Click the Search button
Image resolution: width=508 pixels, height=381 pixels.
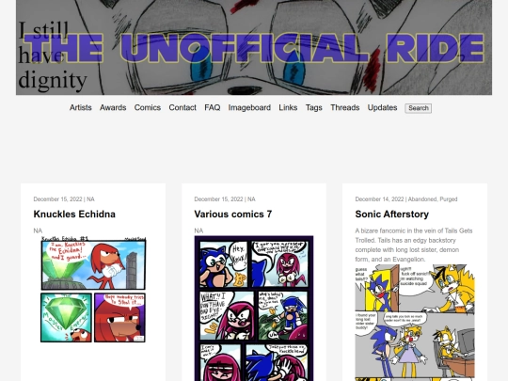tap(419, 108)
